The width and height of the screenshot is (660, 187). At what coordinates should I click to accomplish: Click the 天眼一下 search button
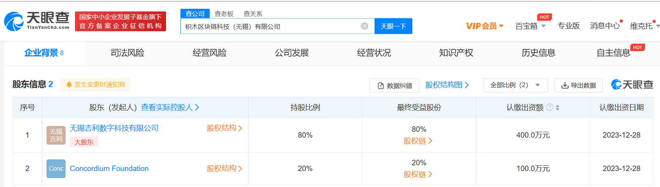tap(393, 26)
